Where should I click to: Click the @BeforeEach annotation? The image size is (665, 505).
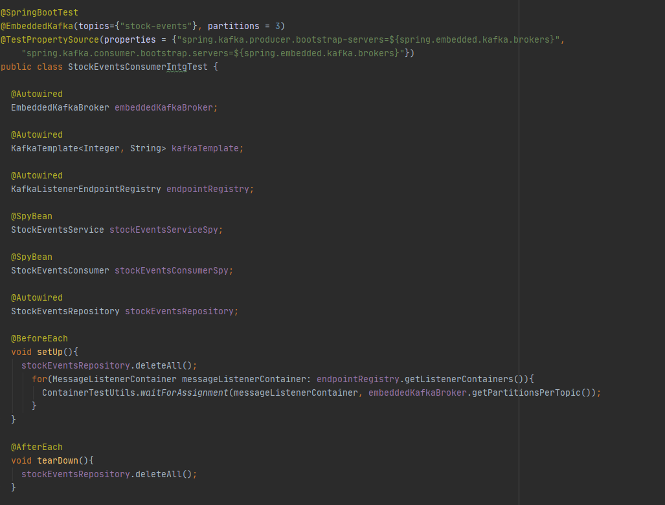coord(39,339)
